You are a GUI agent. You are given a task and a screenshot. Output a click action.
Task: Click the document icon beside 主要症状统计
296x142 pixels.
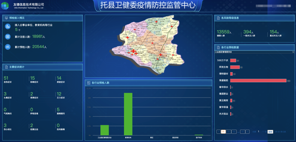click(6, 67)
